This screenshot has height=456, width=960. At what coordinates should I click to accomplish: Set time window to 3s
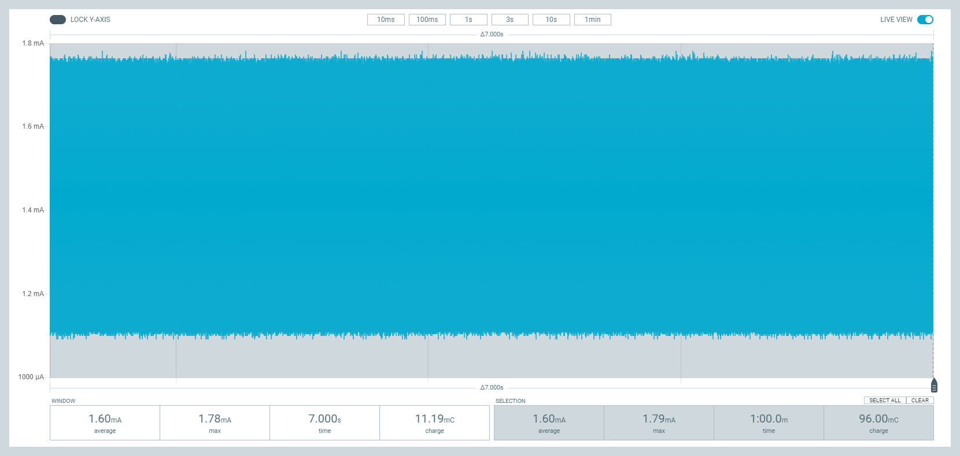pyautogui.click(x=510, y=20)
